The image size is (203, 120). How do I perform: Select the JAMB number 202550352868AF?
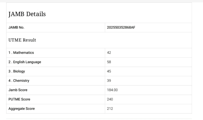pyautogui.click(x=121, y=28)
